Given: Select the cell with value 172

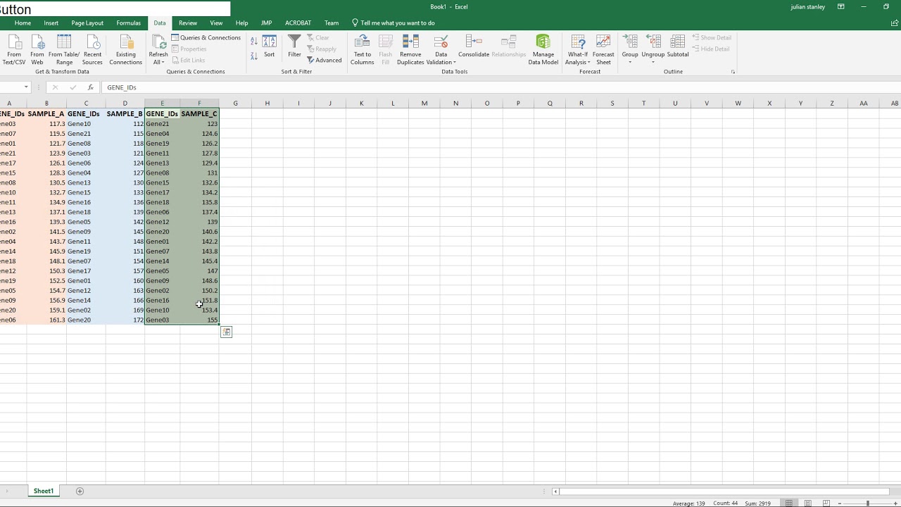Looking at the screenshot, I should coord(125,320).
